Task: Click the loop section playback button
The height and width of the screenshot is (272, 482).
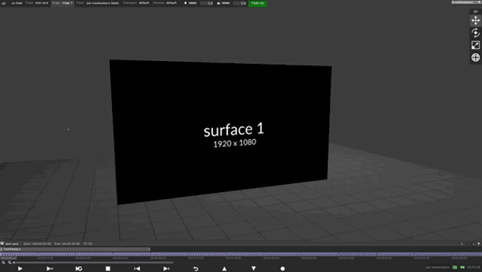Action: point(78,269)
